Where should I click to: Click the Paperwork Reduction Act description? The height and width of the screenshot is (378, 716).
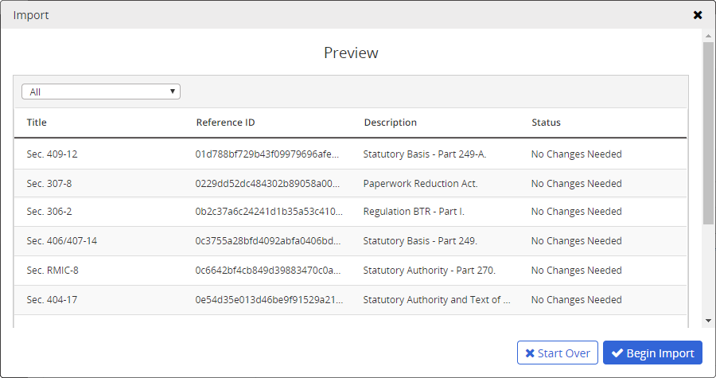point(420,184)
